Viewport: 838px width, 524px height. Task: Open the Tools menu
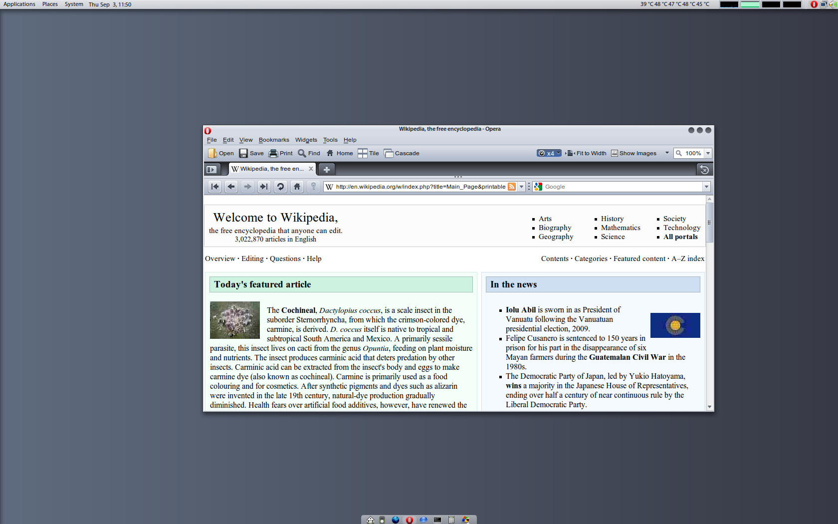tap(330, 140)
